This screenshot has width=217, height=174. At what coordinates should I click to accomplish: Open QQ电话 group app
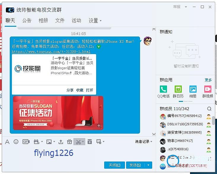163,92
